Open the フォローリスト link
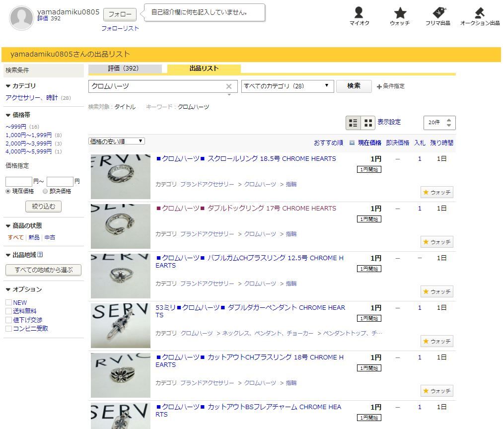Screen dimensions: 503x429 [x=120, y=29]
